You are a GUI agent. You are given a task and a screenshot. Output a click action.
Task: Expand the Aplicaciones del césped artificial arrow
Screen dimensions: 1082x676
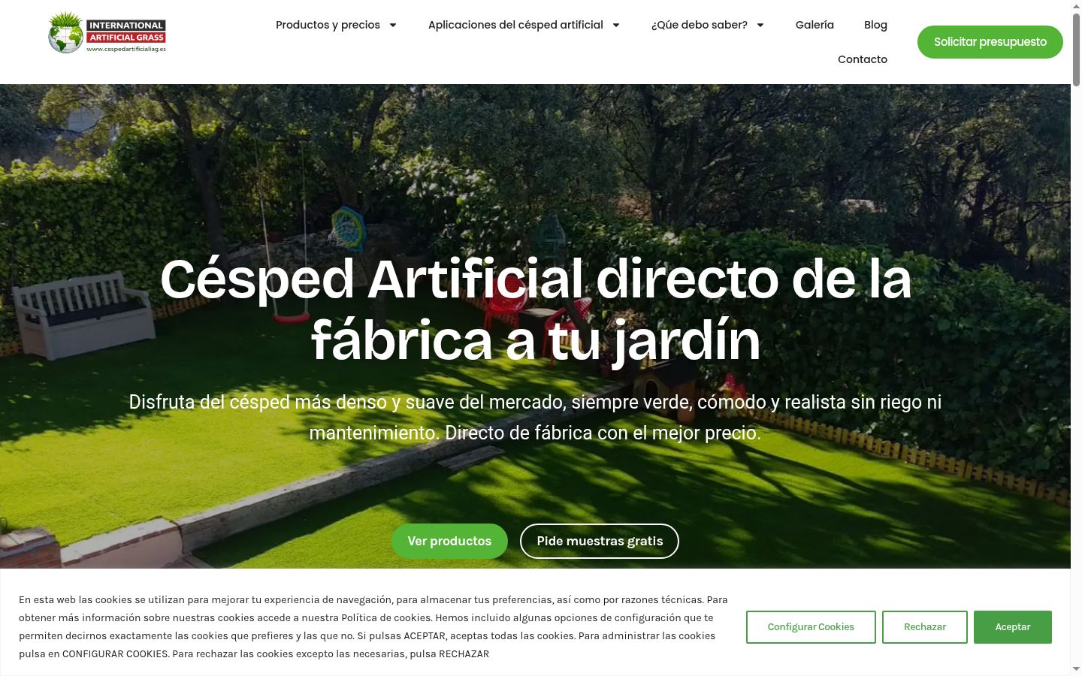click(x=616, y=25)
